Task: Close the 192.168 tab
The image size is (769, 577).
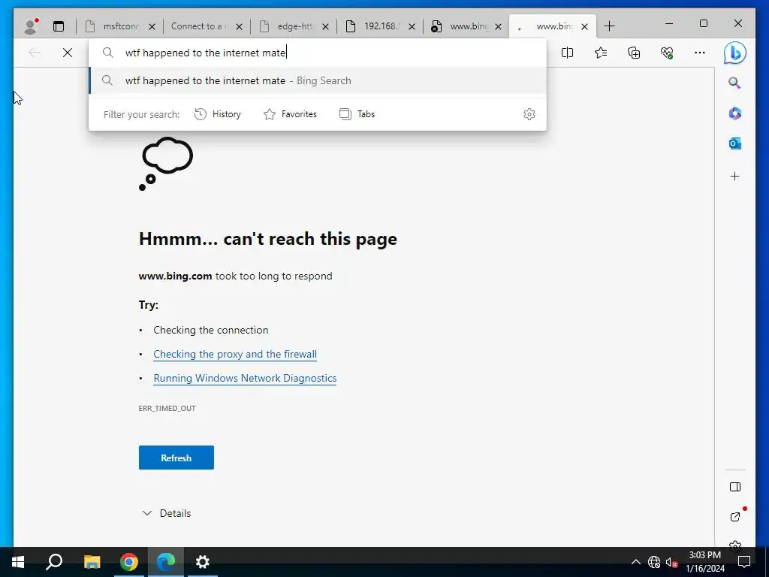Action: pyautogui.click(x=412, y=27)
